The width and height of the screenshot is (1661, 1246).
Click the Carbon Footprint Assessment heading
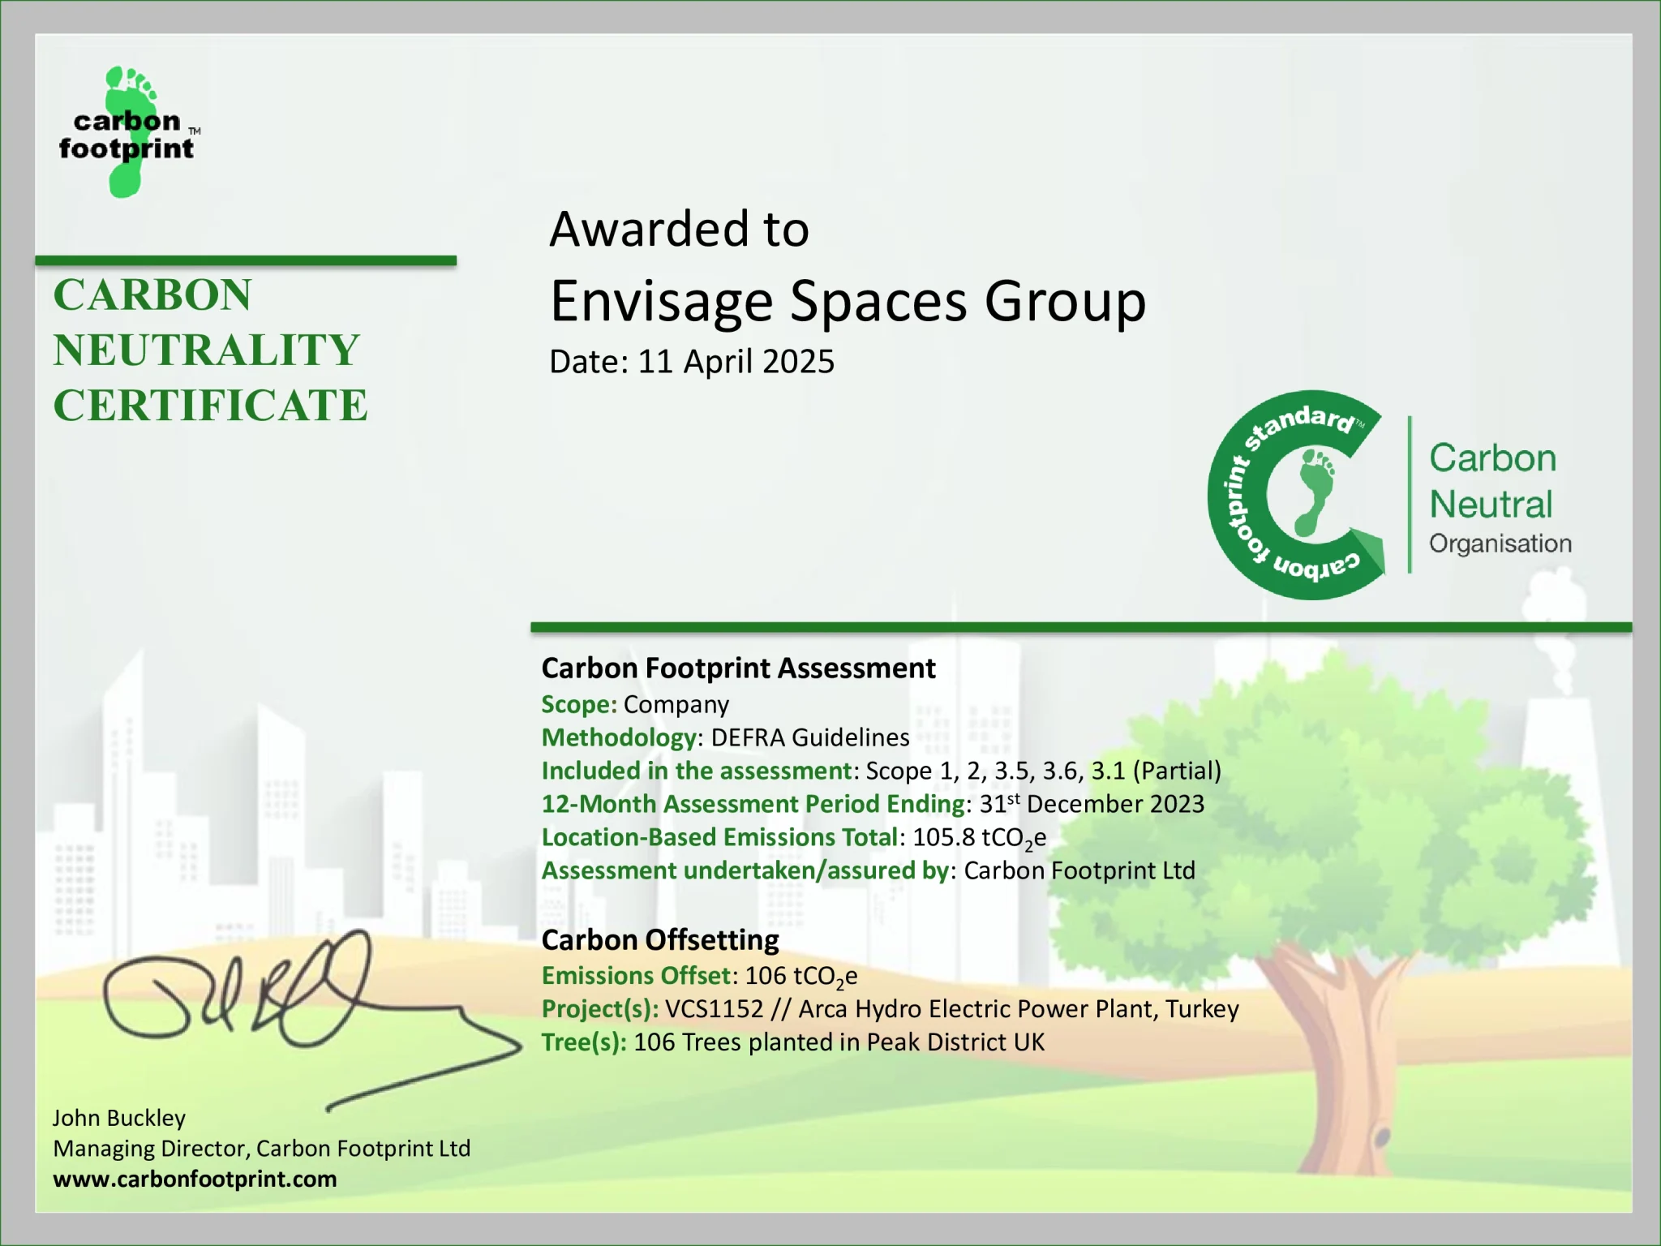point(738,668)
